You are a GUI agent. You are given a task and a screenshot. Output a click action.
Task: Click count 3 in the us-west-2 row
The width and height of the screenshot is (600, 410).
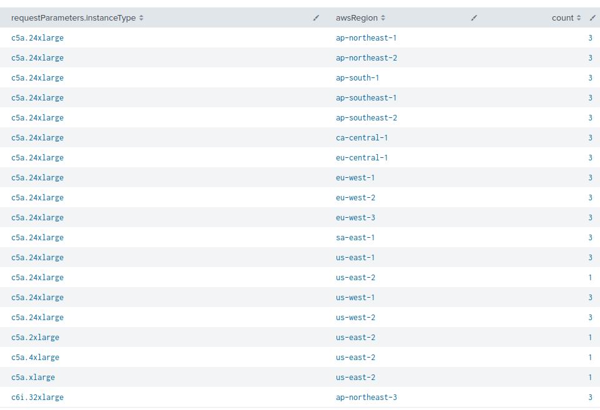(x=591, y=318)
